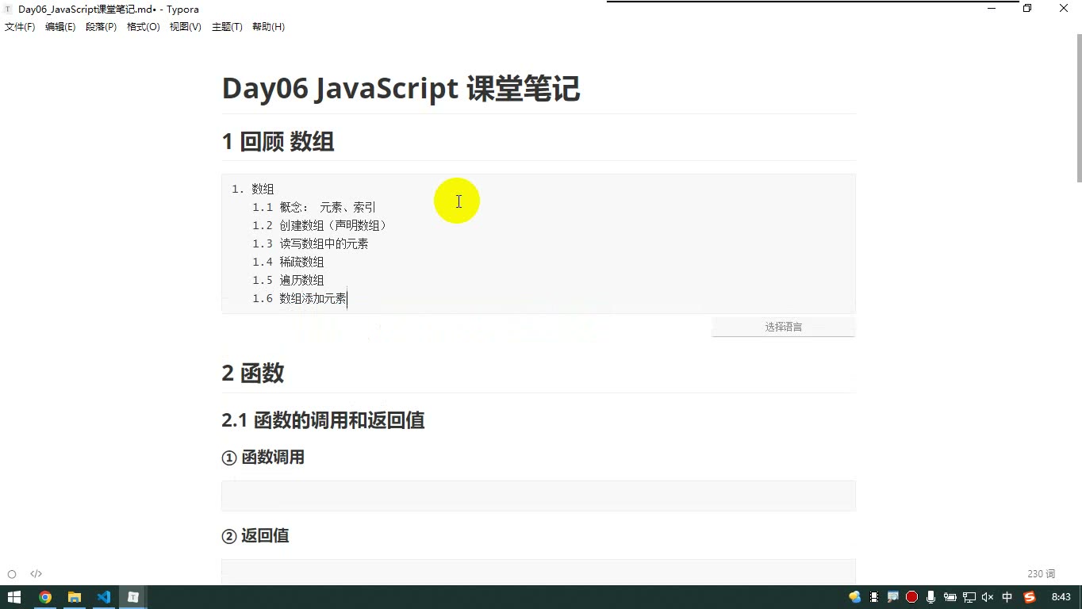The image size is (1082, 609).
Task: Click the muted volume tray icon
Action: 988,597
